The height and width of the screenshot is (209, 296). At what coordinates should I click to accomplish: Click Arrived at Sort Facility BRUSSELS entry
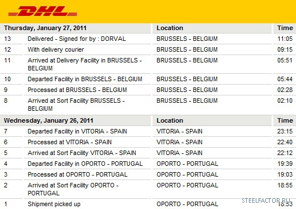76,104
